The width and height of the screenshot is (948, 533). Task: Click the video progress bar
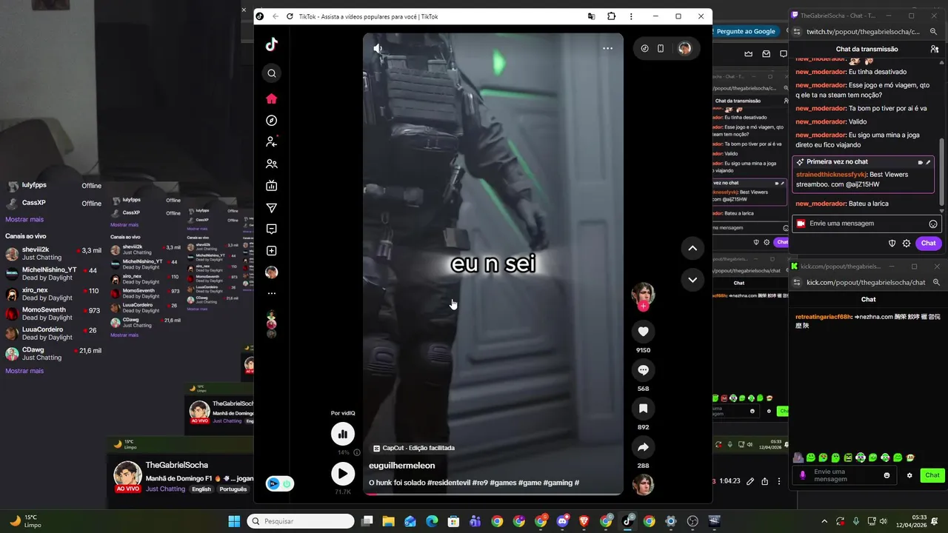493,494
